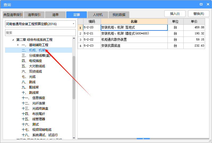Select 二、机柜、机架 tree item
212x143 pixels.
coord(33,50)
